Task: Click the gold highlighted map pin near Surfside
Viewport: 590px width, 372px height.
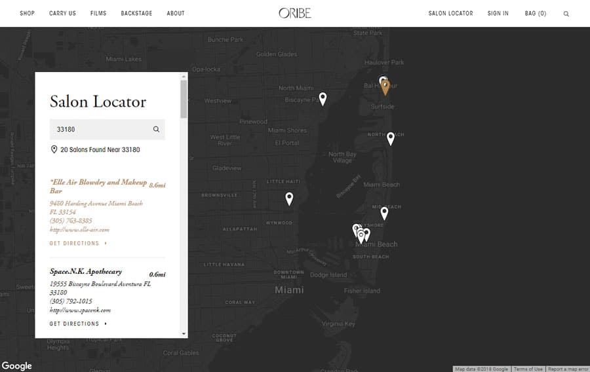Action: click(385, 86)
